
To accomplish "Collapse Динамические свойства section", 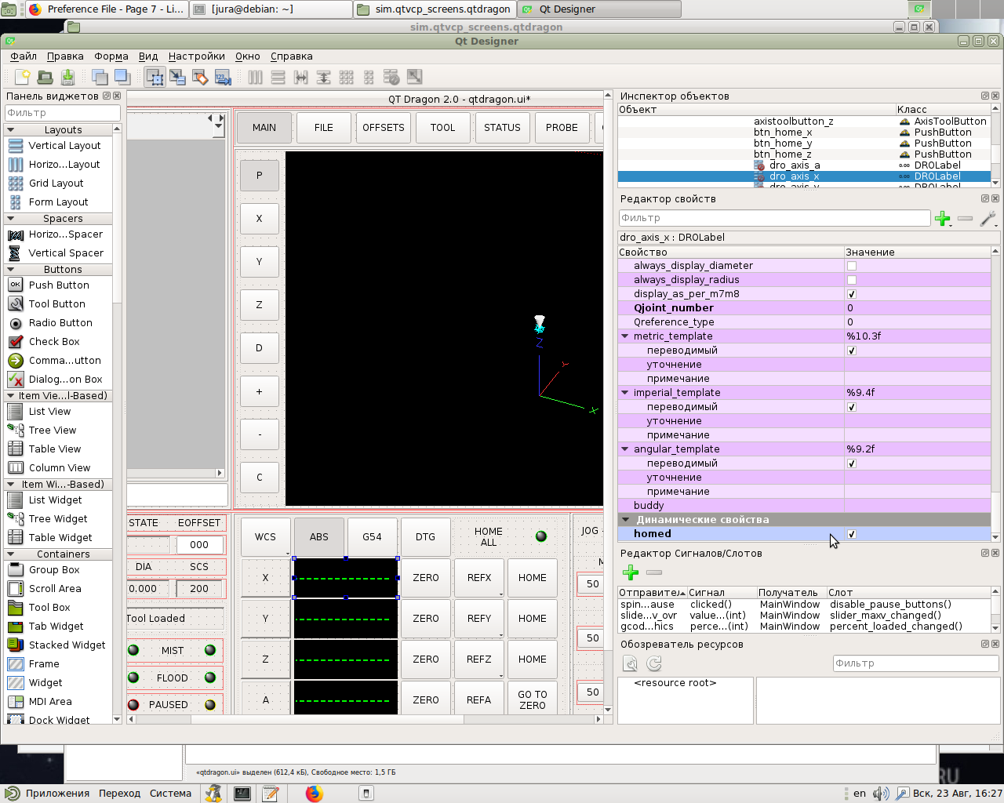I will [625, 520].
